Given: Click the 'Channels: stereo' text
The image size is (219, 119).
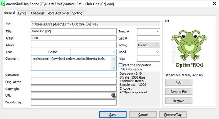Looking at the screenshot, I should 132,81.
